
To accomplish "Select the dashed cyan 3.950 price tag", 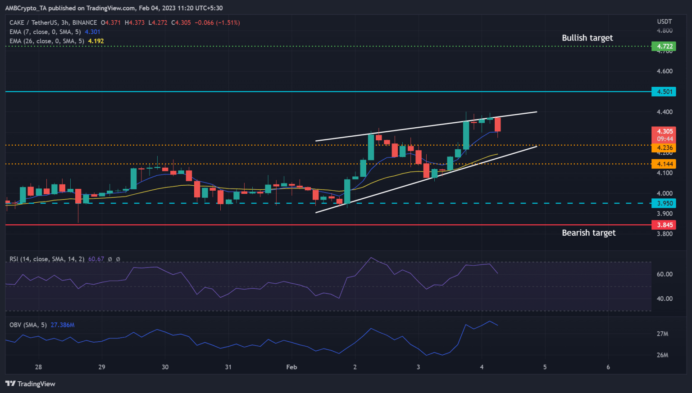I will 664,203.
